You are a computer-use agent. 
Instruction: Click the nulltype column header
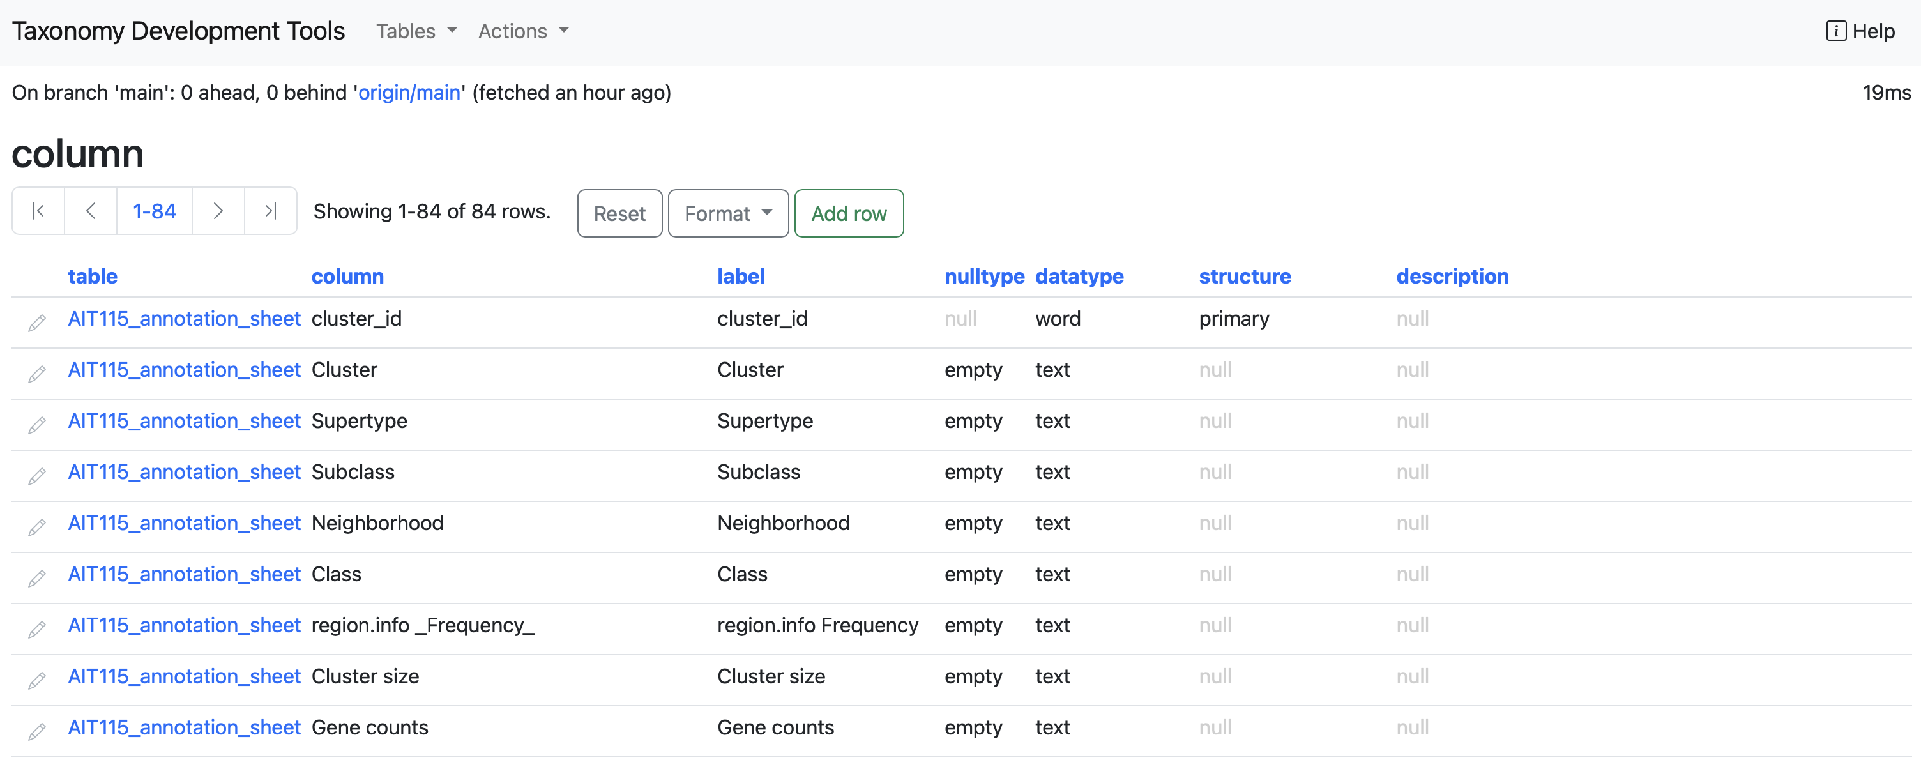[983, 276]
